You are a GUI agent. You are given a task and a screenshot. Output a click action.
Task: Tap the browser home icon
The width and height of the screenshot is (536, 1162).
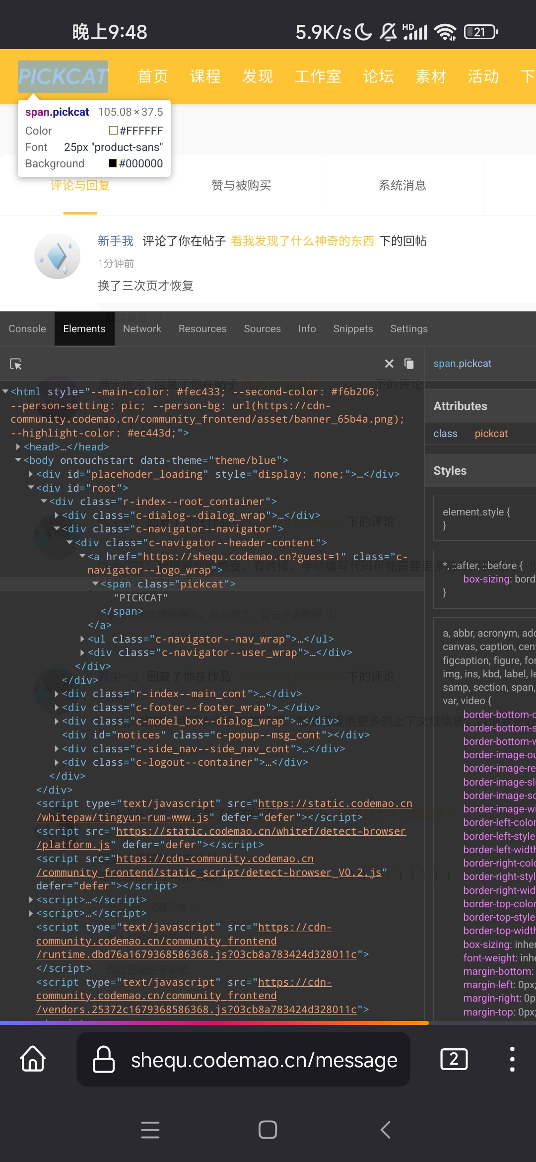coord(33,1059)
